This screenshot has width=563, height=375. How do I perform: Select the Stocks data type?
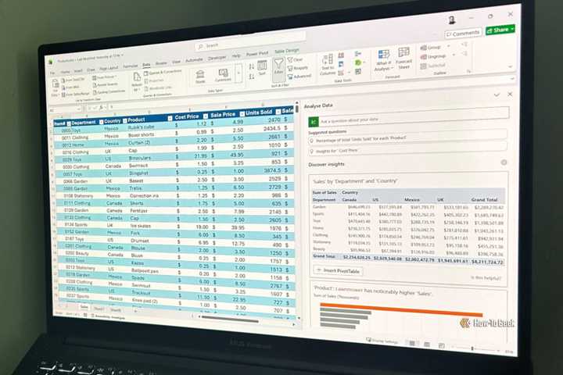point(200,76)
